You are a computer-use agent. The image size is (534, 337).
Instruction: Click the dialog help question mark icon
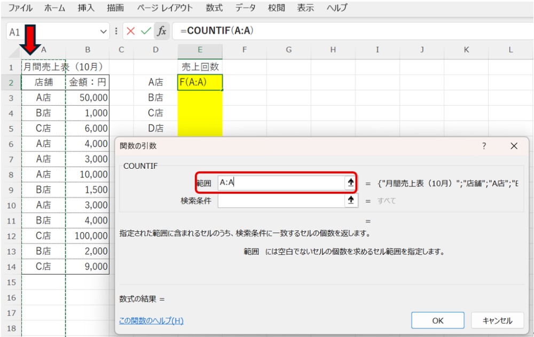click(484, 146)
